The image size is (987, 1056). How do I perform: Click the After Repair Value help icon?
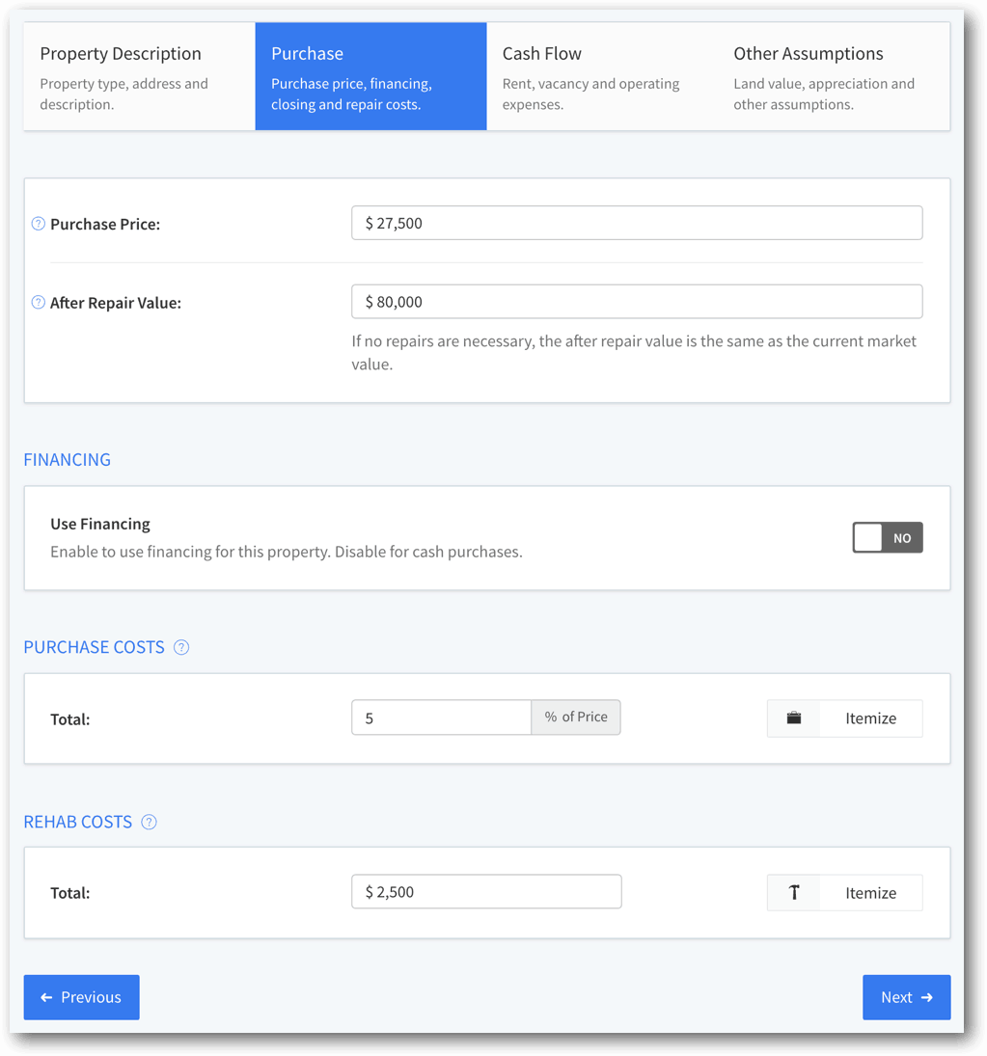39,303
